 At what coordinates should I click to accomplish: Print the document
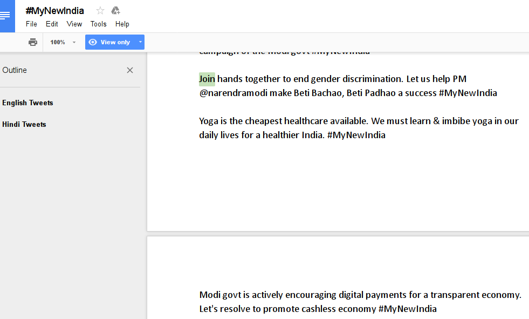coord(33,42)
